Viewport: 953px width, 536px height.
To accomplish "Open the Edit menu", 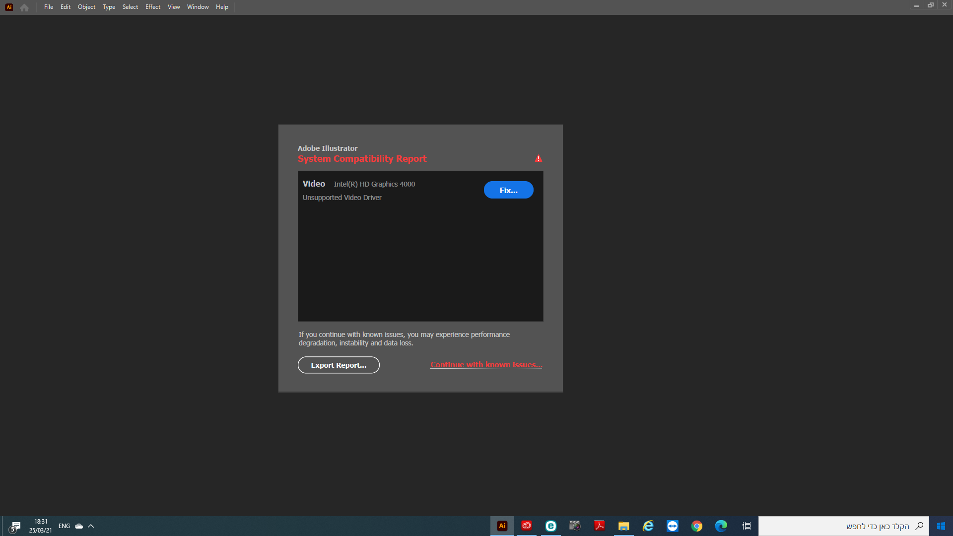I will (66, 7).
